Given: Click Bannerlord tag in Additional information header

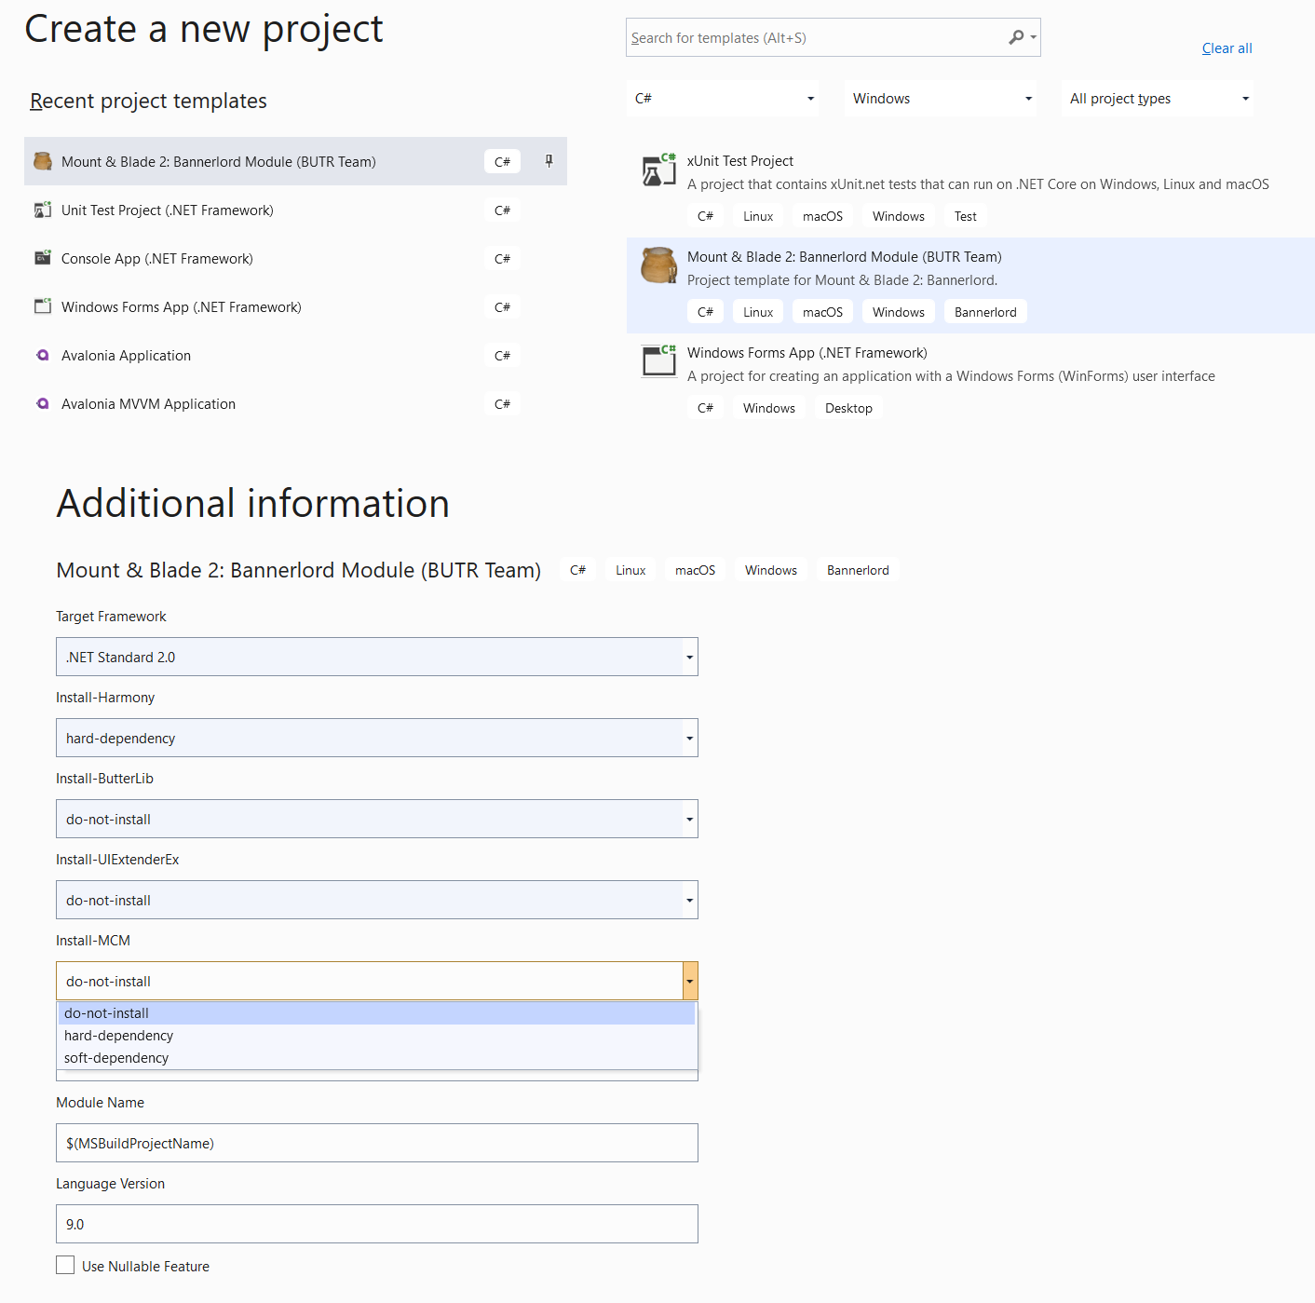Looking at the screenshot, I should tap(858, 570).
